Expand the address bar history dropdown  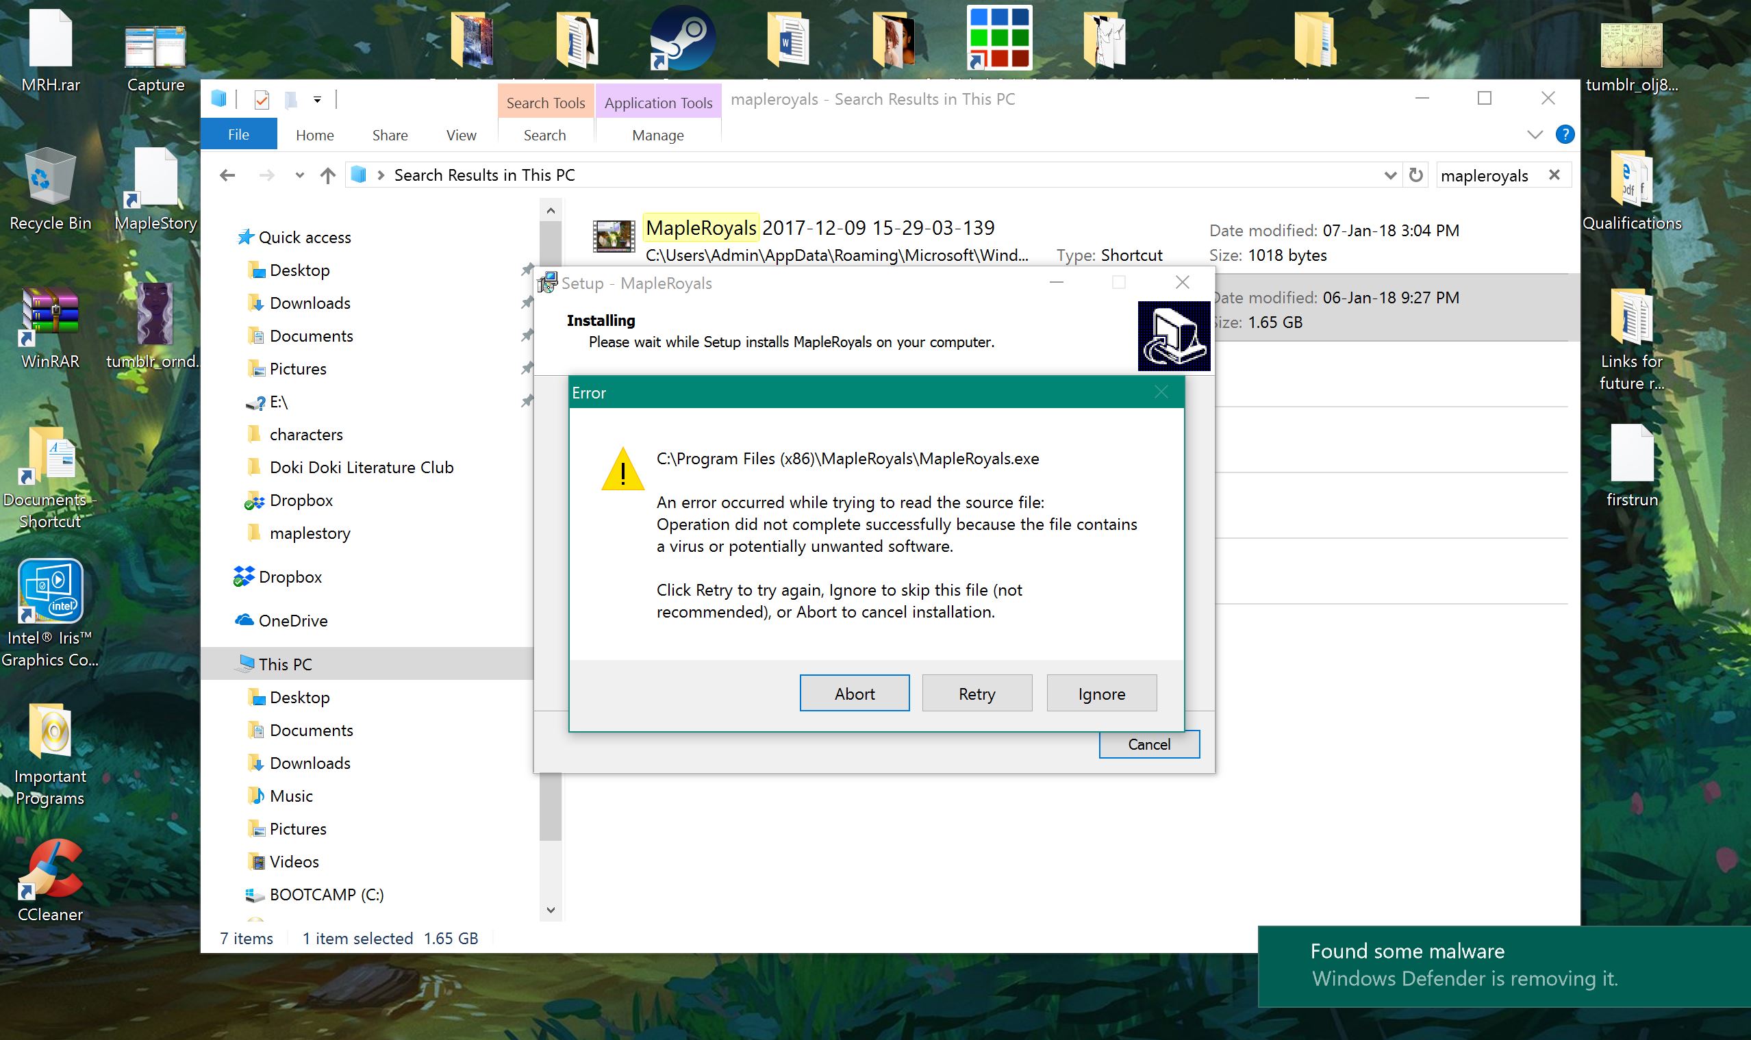(1390, 175)
